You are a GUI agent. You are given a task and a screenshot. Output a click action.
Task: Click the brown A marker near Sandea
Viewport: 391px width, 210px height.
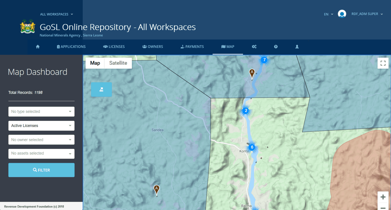pos(157,190)
